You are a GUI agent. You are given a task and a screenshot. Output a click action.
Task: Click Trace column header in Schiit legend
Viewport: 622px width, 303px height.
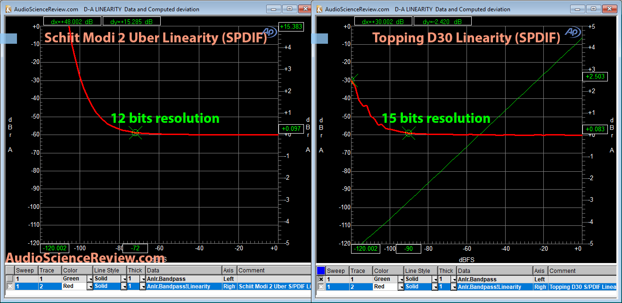(49, 271)
